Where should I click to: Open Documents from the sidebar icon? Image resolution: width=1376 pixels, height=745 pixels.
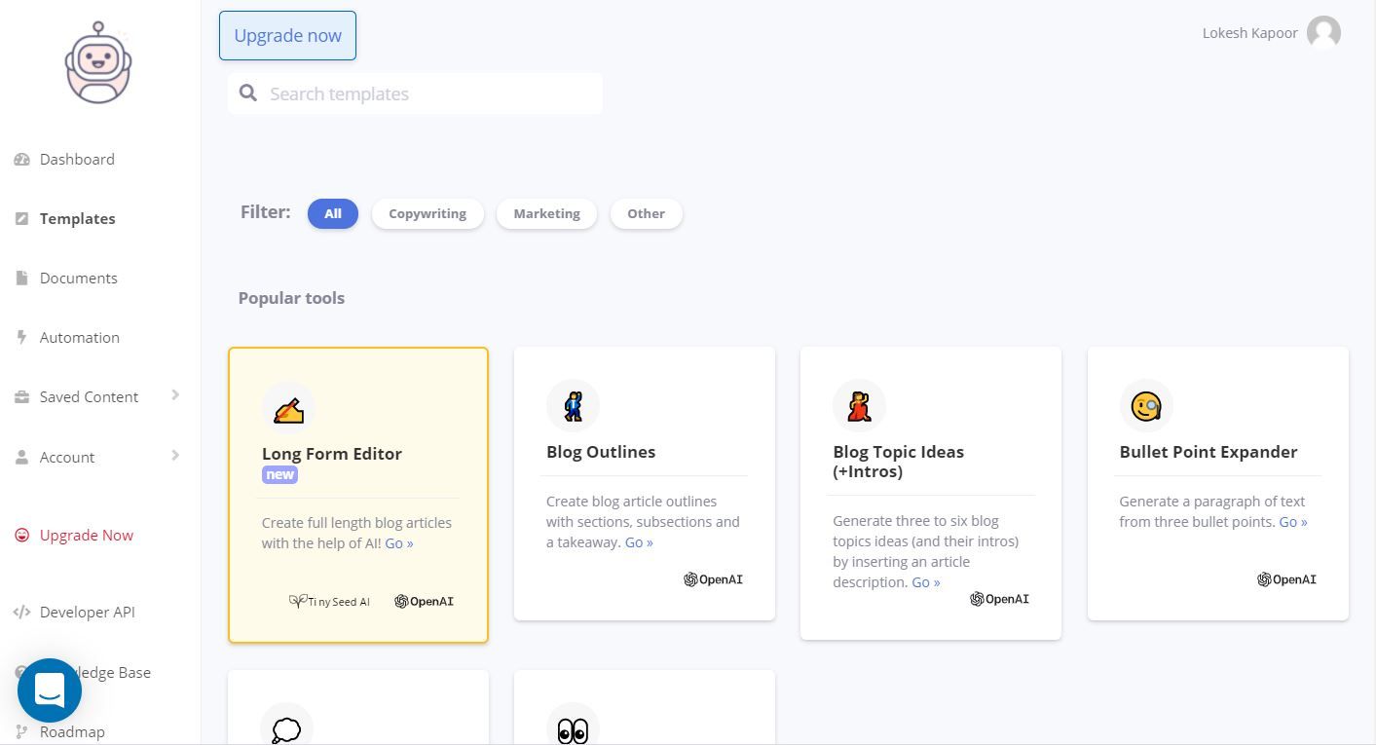21,278
